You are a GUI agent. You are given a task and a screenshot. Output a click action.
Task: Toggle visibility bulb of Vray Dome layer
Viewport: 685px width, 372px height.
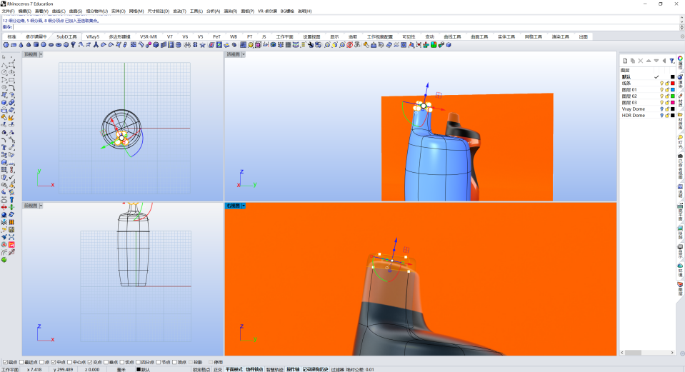[661, 109]
